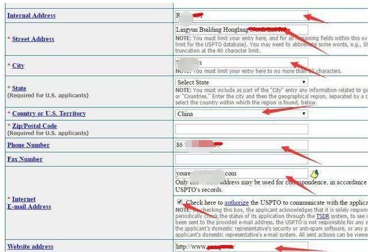
Task: Toggle the authorize USPTO email communication checkbox
Action: (180, 202)
